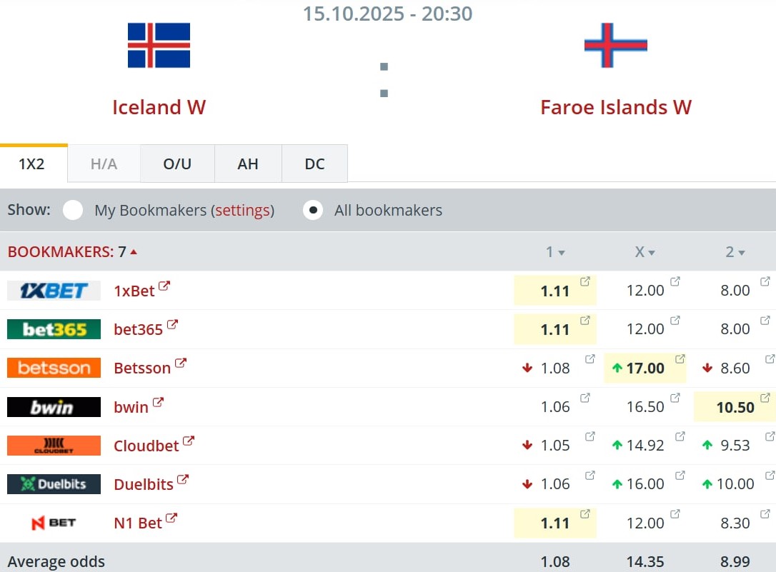Click the 1xBet logo icon
Screen dimensions: 776x572
point(54,291)
